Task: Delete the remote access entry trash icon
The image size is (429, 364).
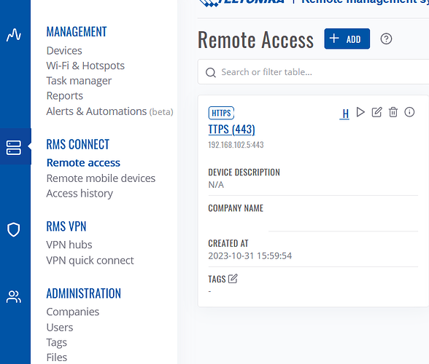Action: 393,112
